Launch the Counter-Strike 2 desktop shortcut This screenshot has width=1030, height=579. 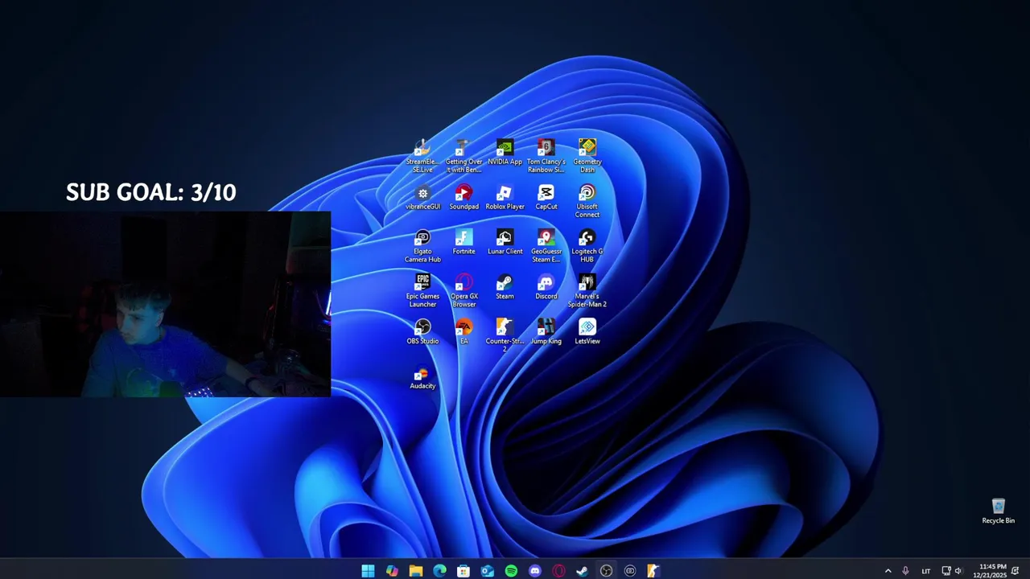click(505, 335)
